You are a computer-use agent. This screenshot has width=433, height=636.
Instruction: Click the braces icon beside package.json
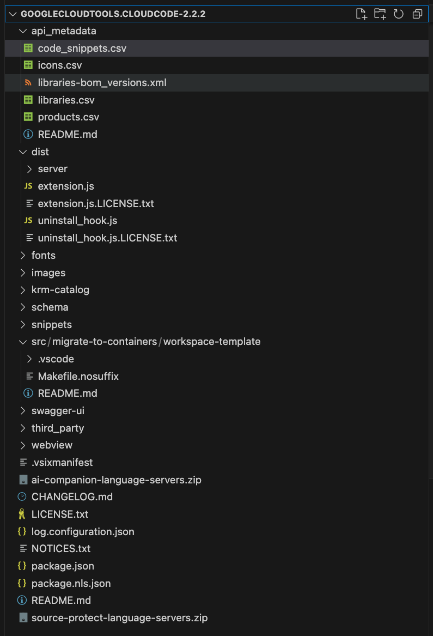22,566
